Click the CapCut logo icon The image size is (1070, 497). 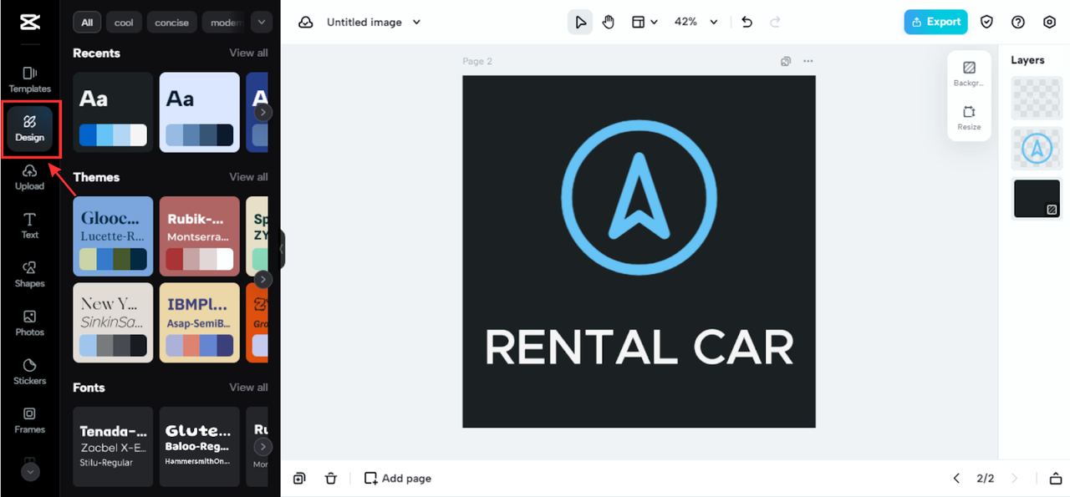(x=29, y=23)
